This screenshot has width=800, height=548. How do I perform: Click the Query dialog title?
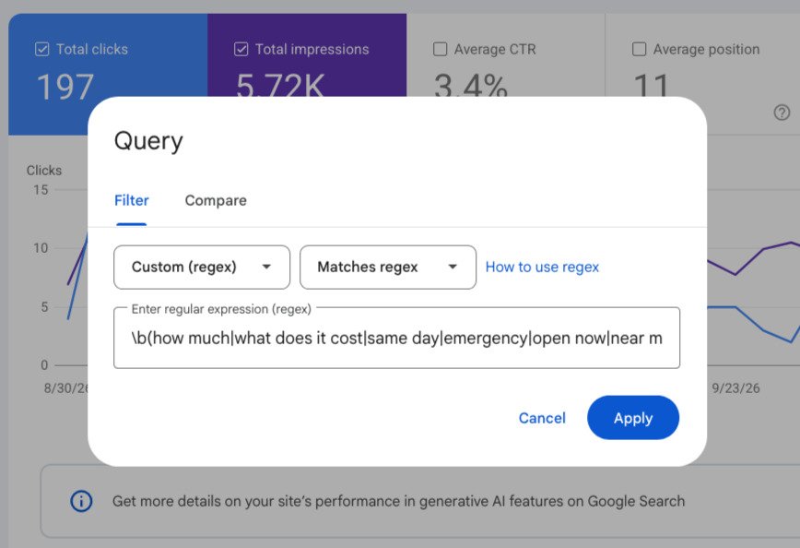tap(148, 141)
